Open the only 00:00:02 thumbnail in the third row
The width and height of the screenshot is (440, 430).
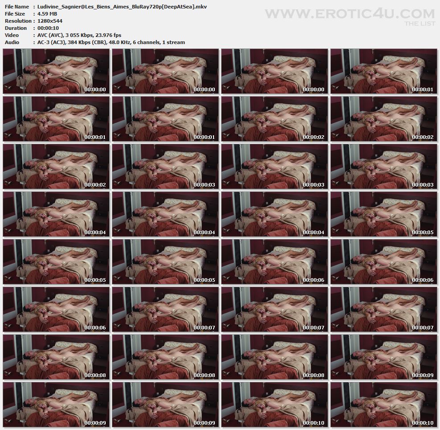click(x=56, y=166)
